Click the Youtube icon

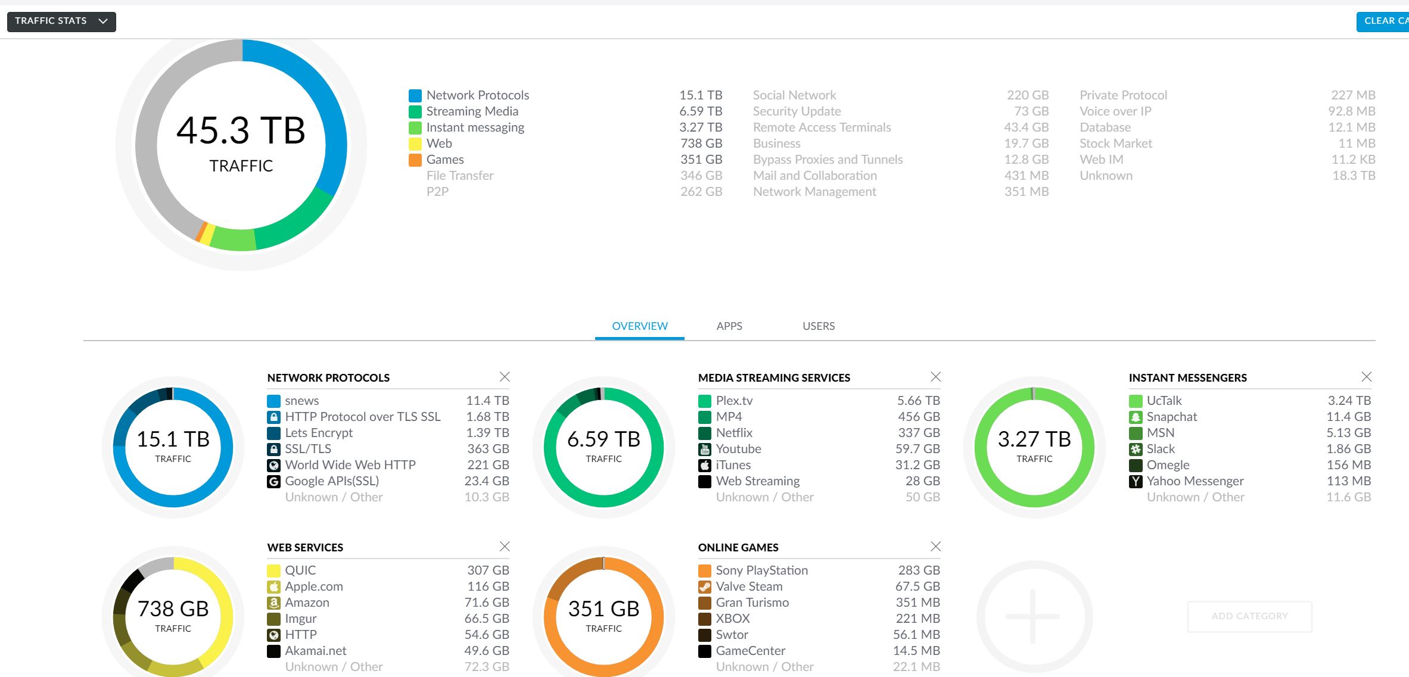705,449
